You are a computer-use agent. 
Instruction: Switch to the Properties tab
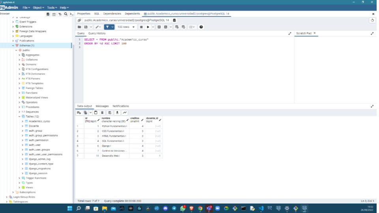point(84,14)
